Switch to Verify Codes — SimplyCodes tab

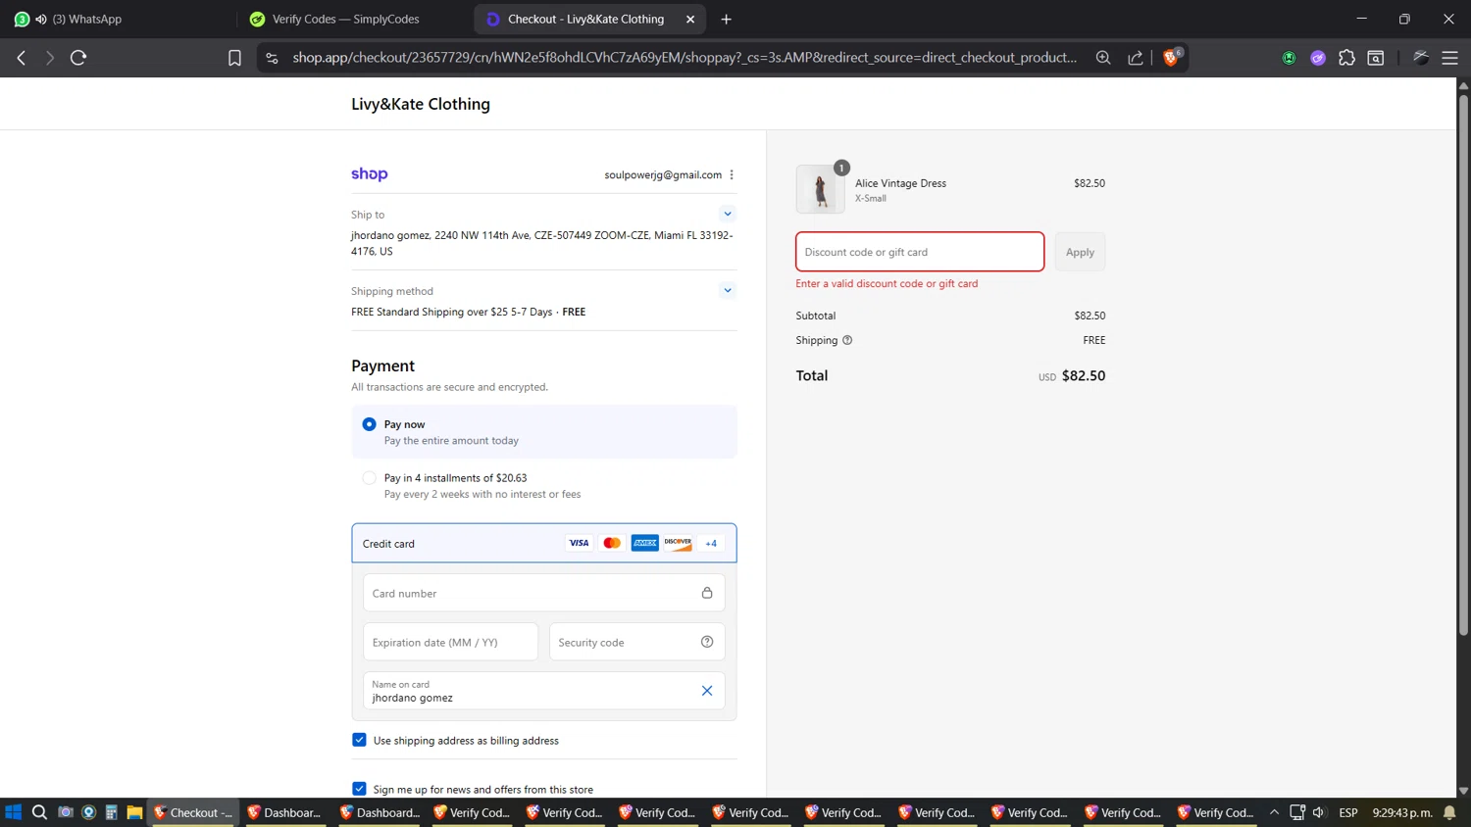(353, 19)
